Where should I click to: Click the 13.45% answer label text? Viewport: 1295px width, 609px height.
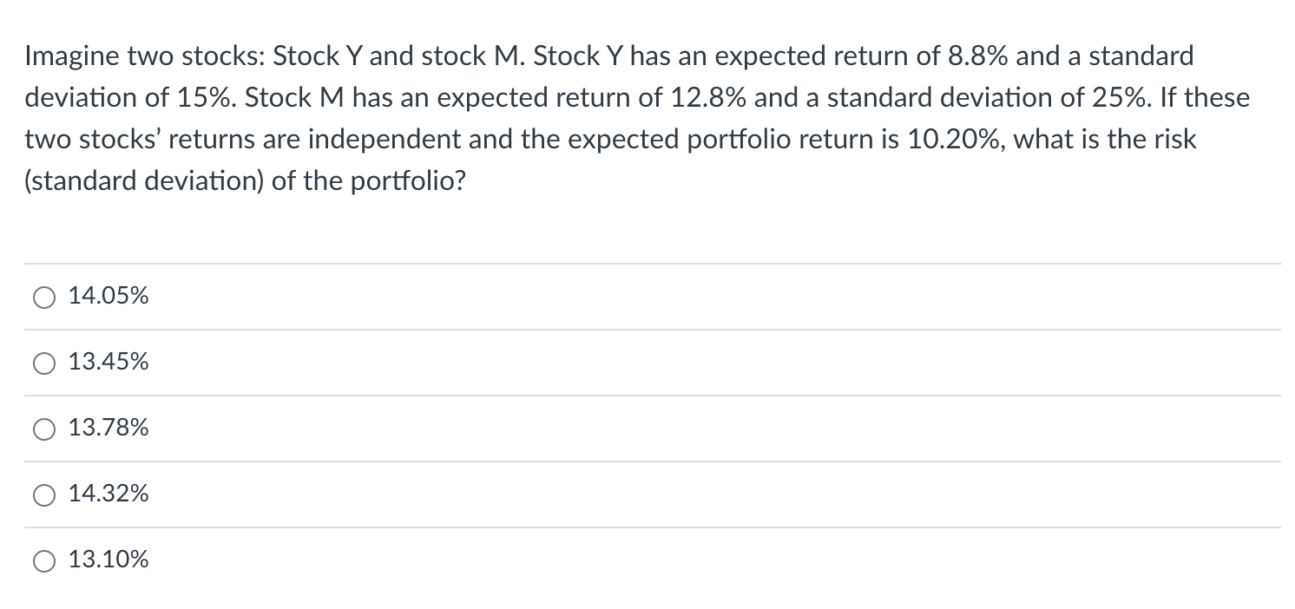(108, 362)
